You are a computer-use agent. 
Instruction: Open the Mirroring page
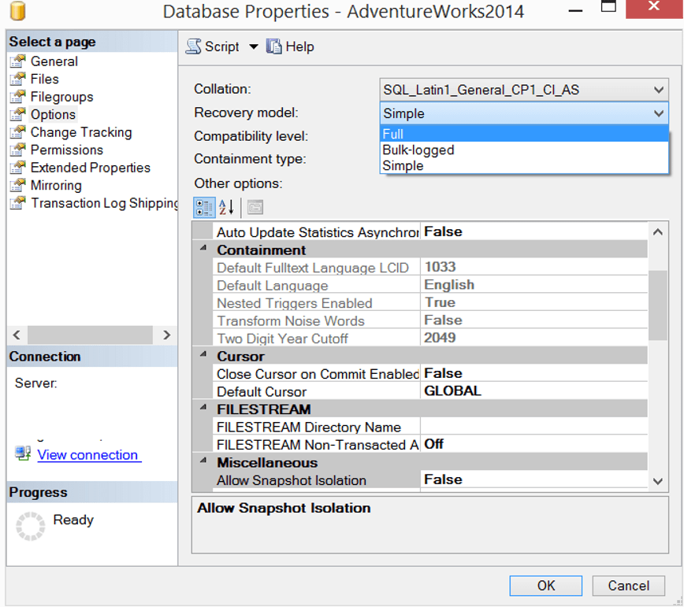click(x=56, y=185)
